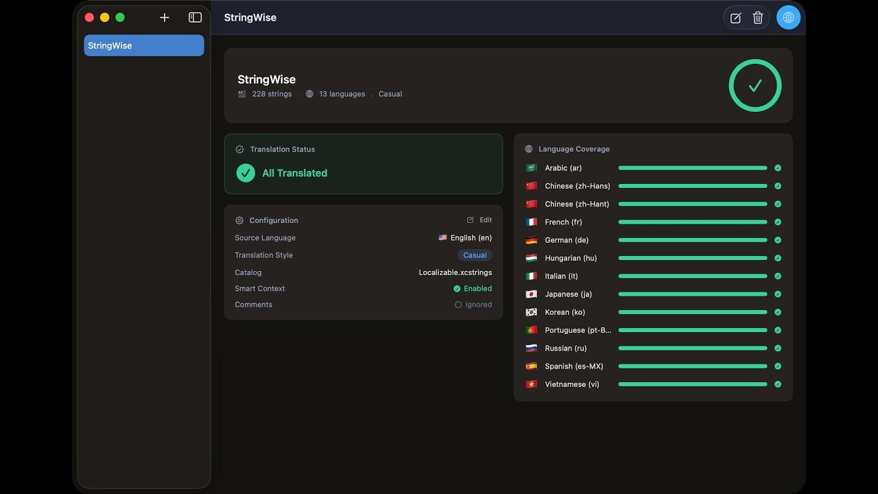Click the Spanish row completion checkmark
This screenshot has height=494, width=878.
778,366
